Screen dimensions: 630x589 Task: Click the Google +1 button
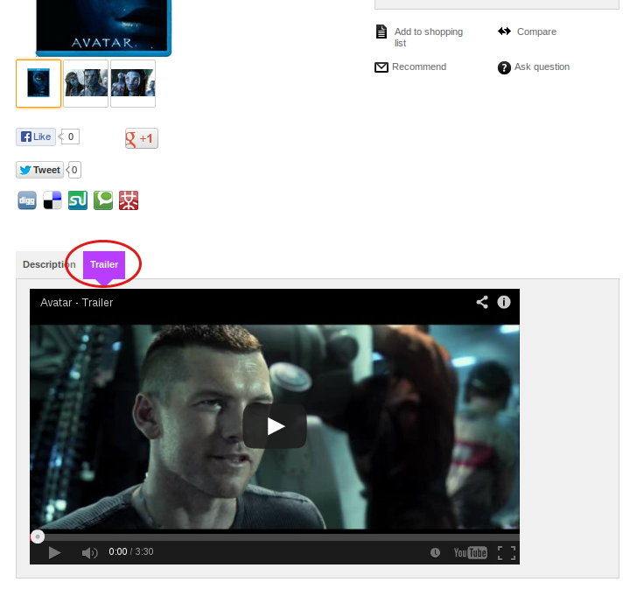coord(142,138)
